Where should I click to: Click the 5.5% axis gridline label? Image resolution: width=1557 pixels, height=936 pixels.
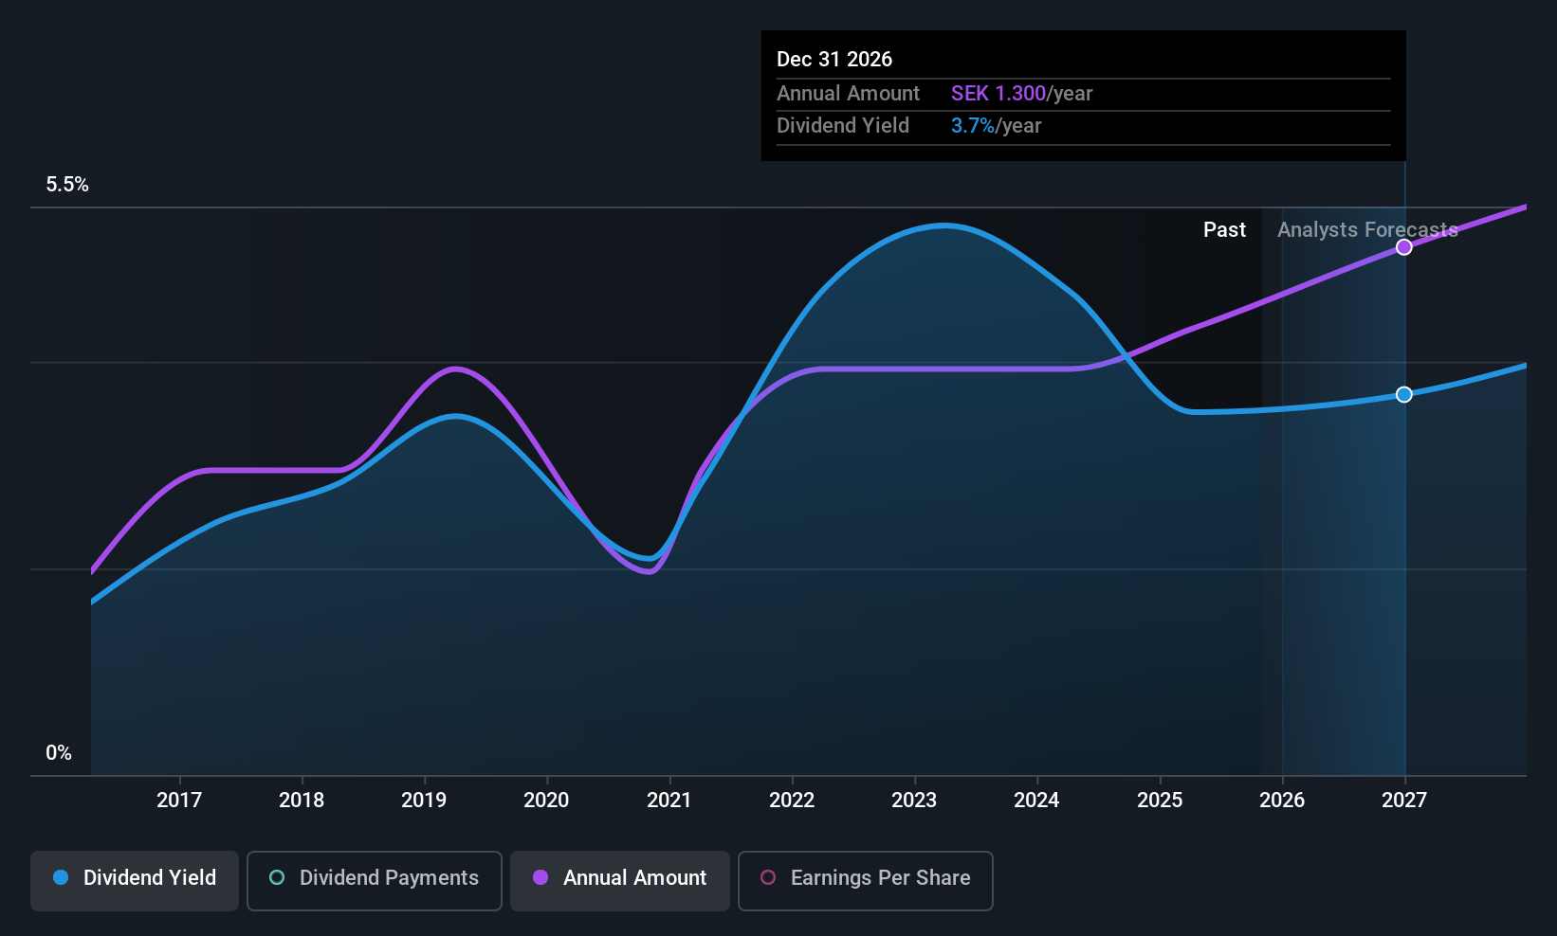[x=67, y=184]
